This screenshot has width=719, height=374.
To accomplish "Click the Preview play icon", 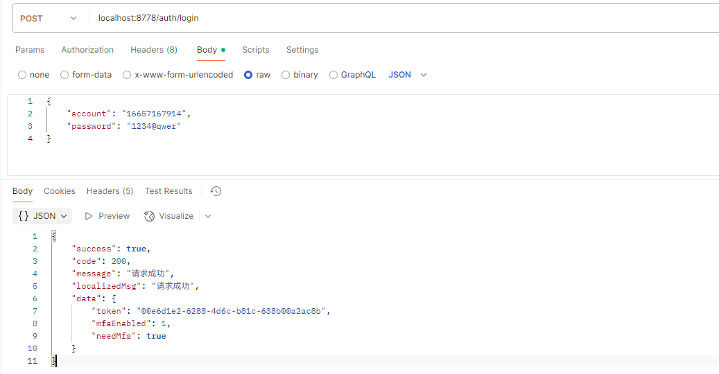I will pos(89,216).
